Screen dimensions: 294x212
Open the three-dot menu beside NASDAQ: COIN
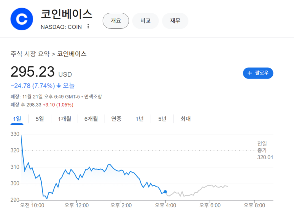pos(88,27)
